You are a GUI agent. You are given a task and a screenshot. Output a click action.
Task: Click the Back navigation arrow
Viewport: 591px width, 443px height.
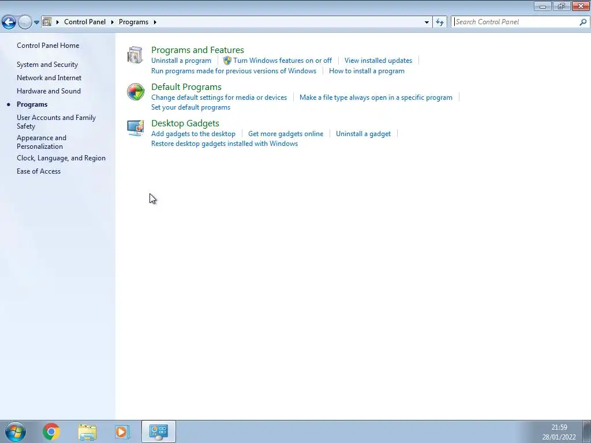click(9, 22)
